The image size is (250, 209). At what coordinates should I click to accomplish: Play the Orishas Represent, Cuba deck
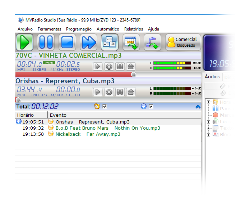[98, 92]
